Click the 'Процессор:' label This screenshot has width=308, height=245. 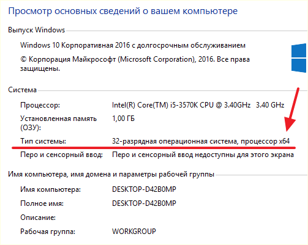pyautogui.click(x=40, y=105)
